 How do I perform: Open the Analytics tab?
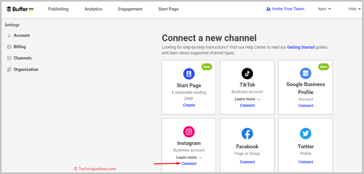point(93,9)
